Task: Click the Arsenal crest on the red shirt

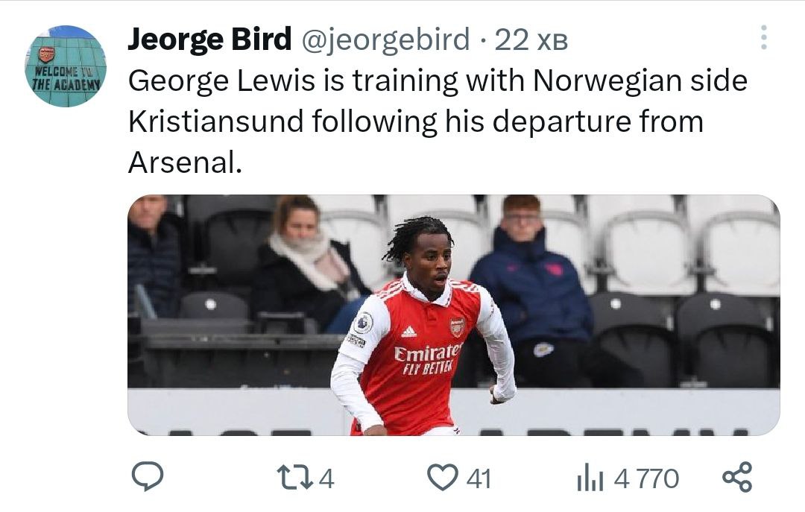Action: coord(457,326)
